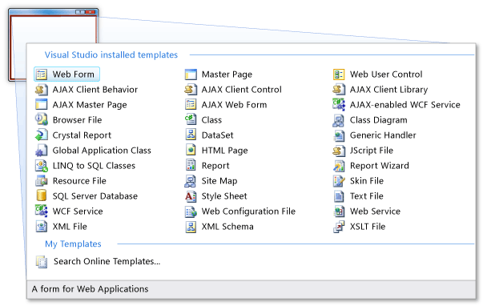The image size is (483, 306).
Task: Select the Web Form template icon
Action: [42, 74]
